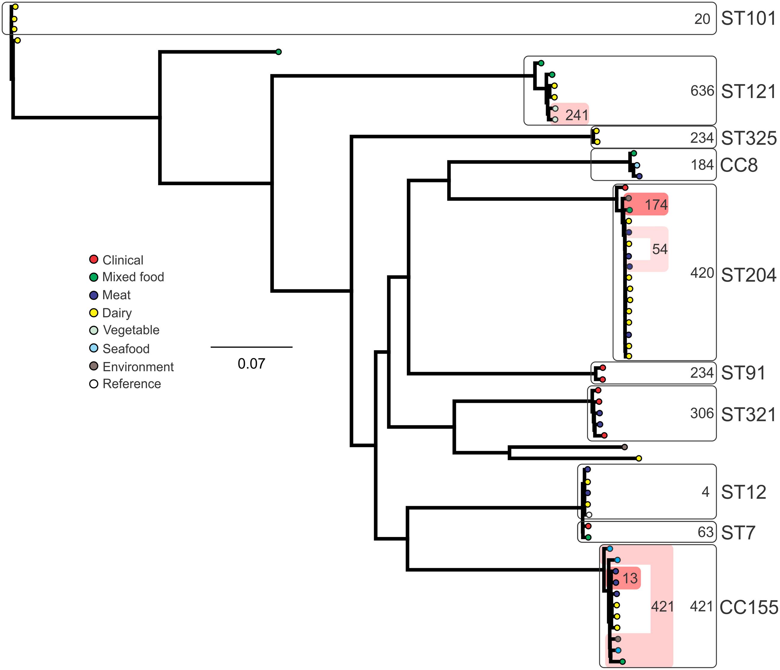Screen dimensions: 780x670
Task: Click the dark blue meat tip atop ST12 clade
Action: pyautogui.click(x=588, y=470)
